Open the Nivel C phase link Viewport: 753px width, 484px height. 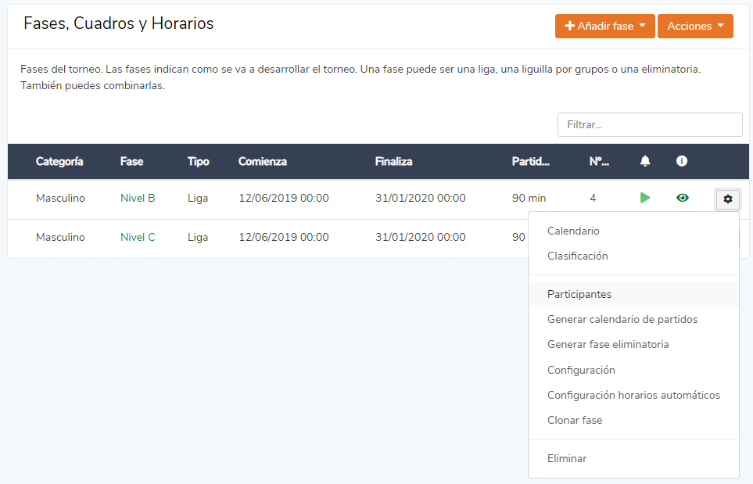point(138,237)
